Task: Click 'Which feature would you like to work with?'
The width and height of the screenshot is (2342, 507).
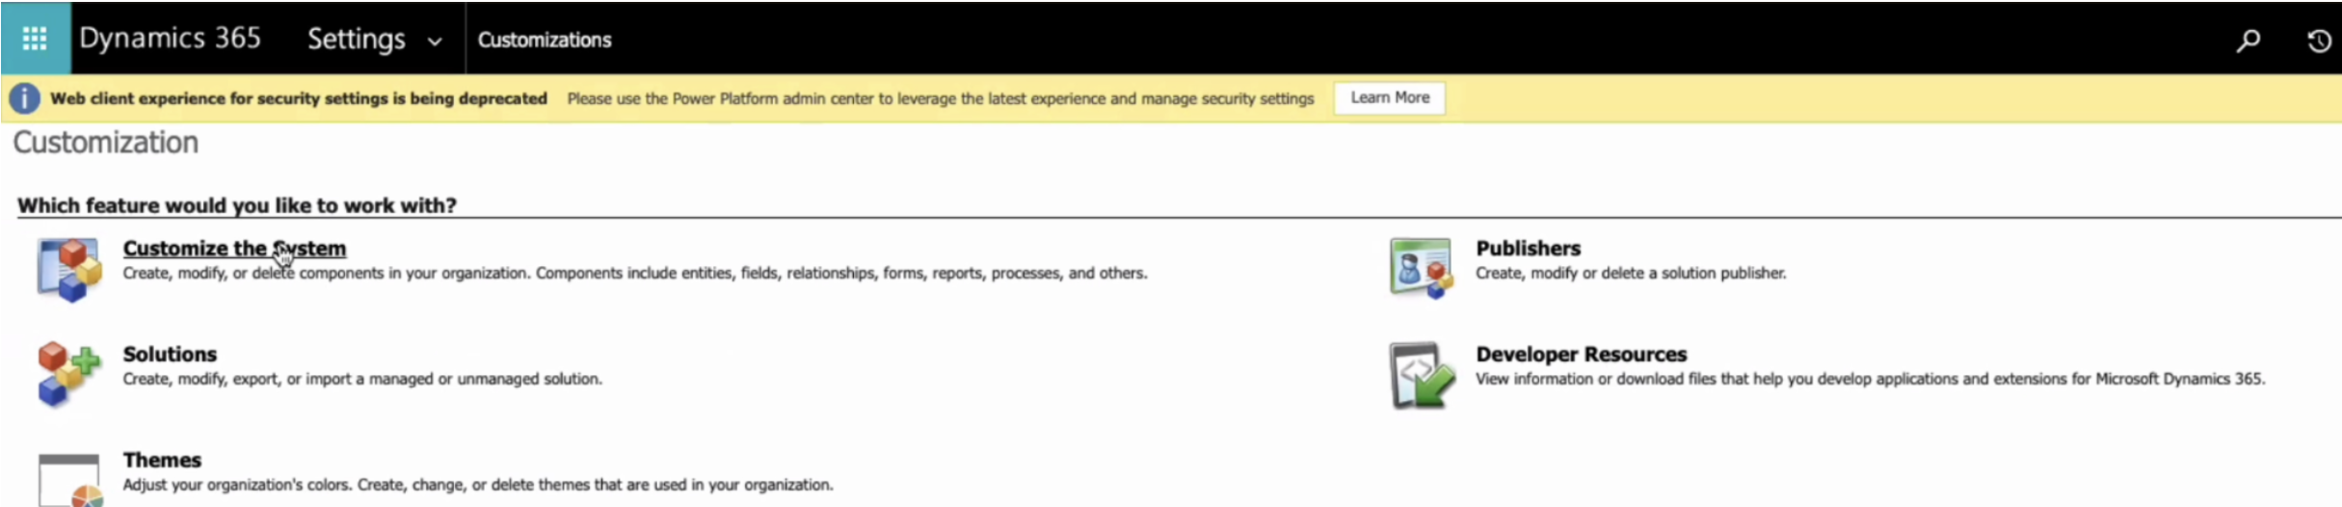Action: (237, 205)
